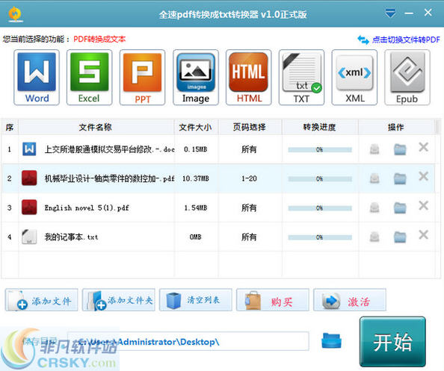Remove row 1 doc file from list
This screenshot has width=444, height=371.
[423, 147]
